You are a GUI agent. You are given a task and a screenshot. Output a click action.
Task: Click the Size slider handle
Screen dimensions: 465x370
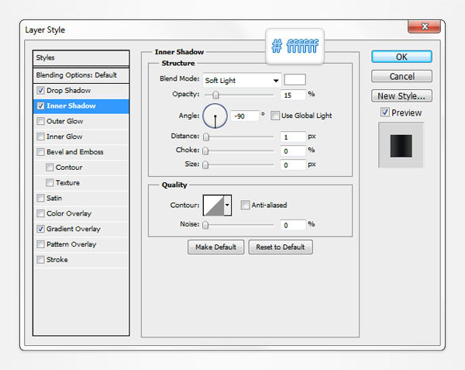(205, 164)
